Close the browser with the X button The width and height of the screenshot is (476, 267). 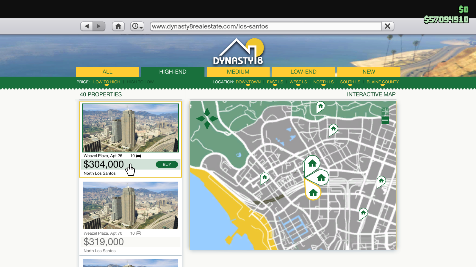click(x=388, y=26)
